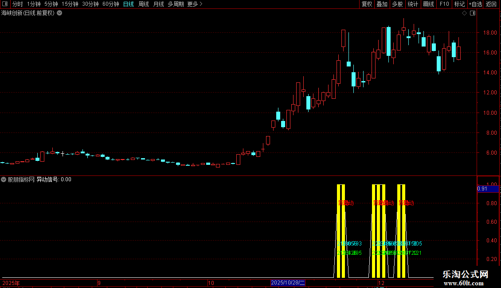This screenshot has height=288, width=501.
Task: Click the 标记 mark button
Action: click(459, 4)
